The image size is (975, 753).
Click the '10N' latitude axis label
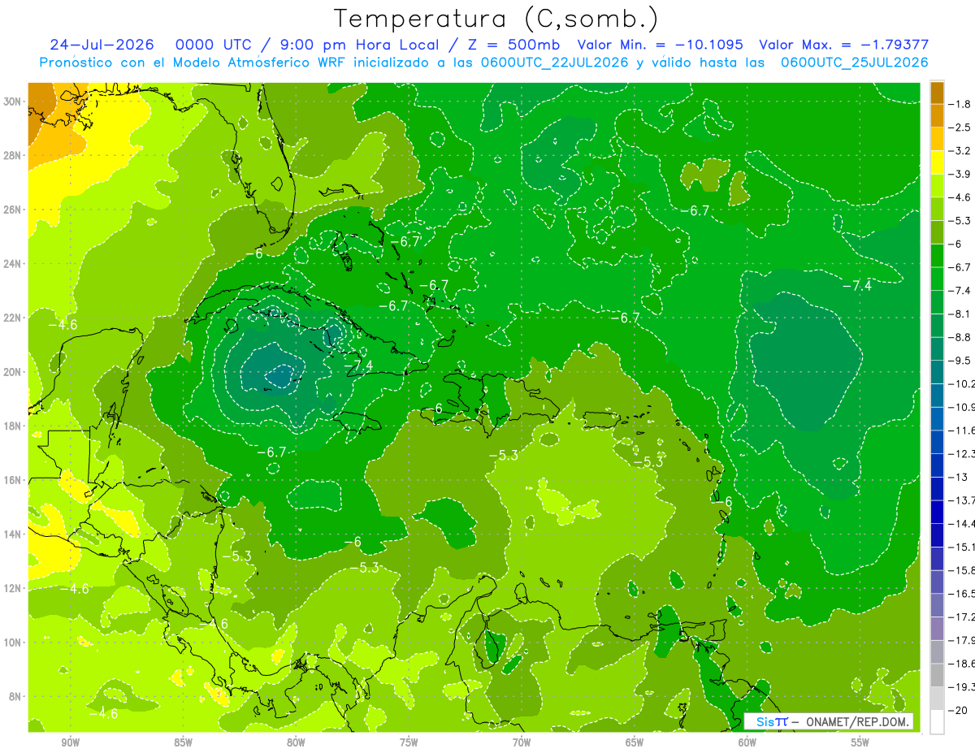(14, 643)
